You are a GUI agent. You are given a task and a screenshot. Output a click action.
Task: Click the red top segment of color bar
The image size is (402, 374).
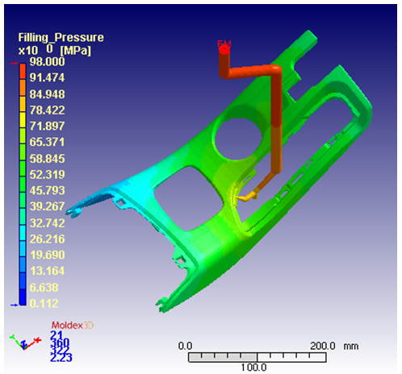tap(23, 72)
